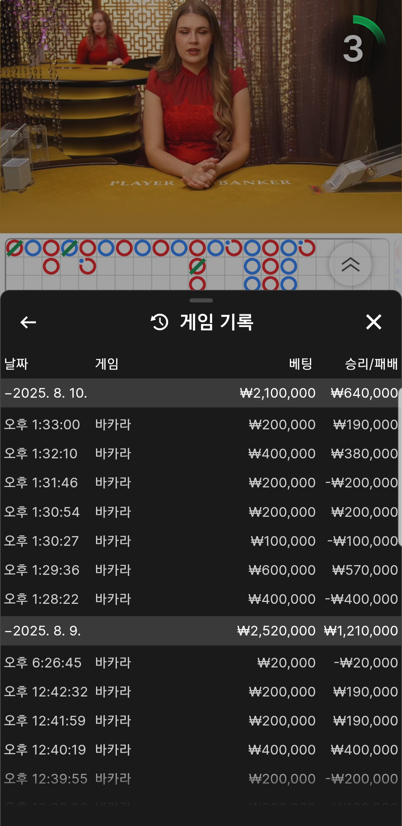Open the 오후 6:26:45 baccarat record
This screenshot has height=826, width=402.
[x=201, y=663]
